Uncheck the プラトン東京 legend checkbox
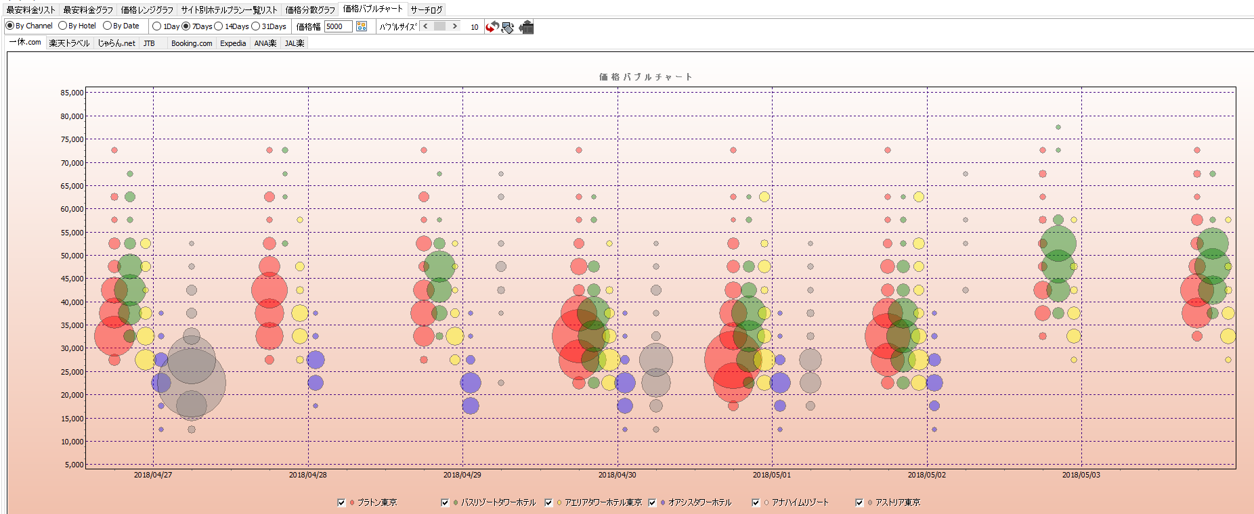 click(341, 503)
